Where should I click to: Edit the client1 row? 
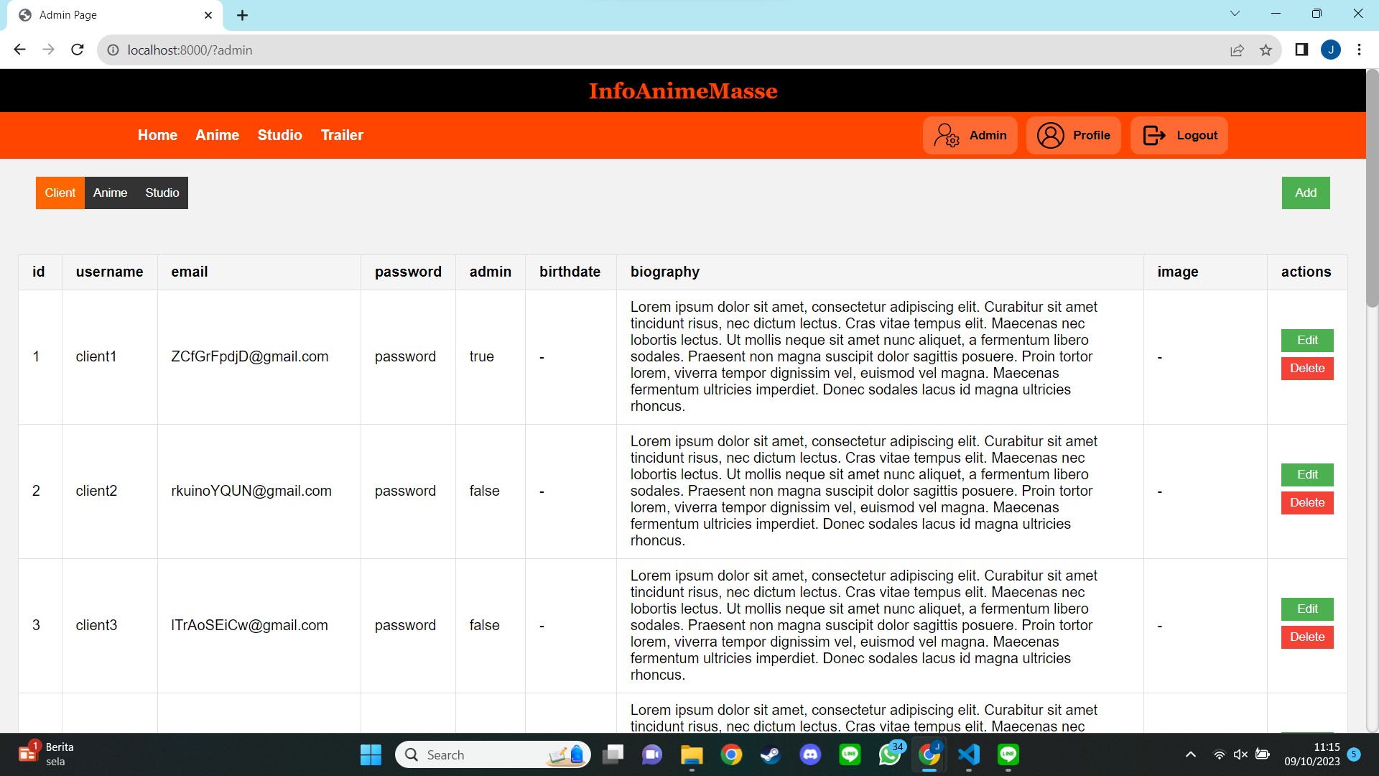[x=1306, y=340]
